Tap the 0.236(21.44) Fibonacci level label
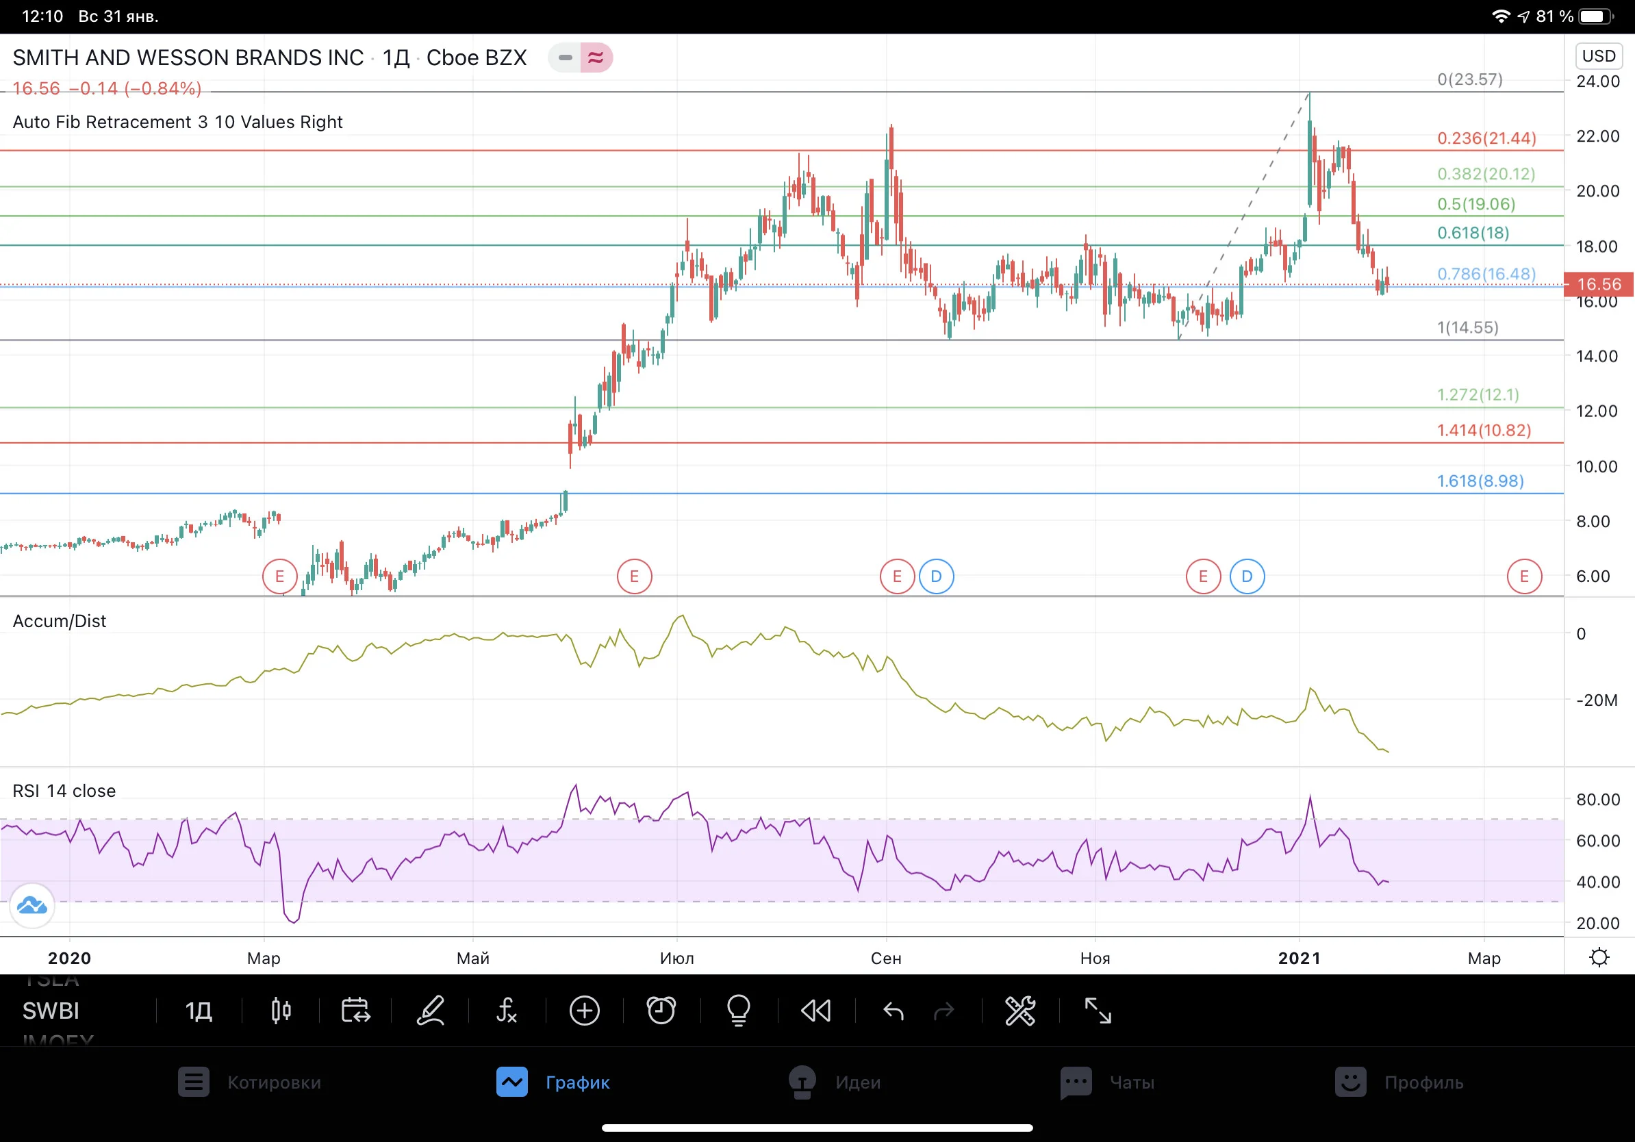 [1486, 138]
